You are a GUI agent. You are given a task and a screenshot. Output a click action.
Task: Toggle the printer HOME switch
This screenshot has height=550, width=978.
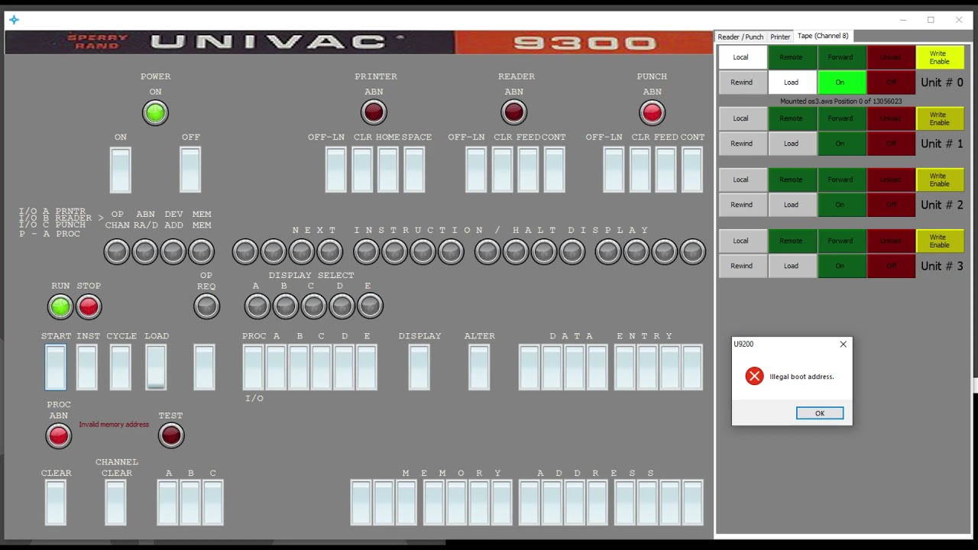tap(387, 170)
